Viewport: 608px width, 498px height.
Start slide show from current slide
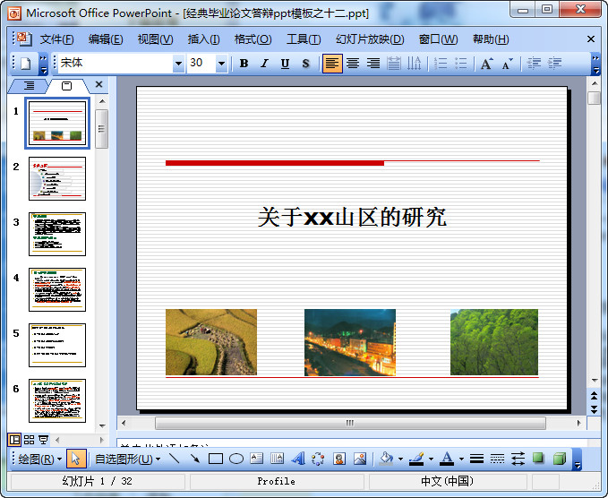(43, 440)
